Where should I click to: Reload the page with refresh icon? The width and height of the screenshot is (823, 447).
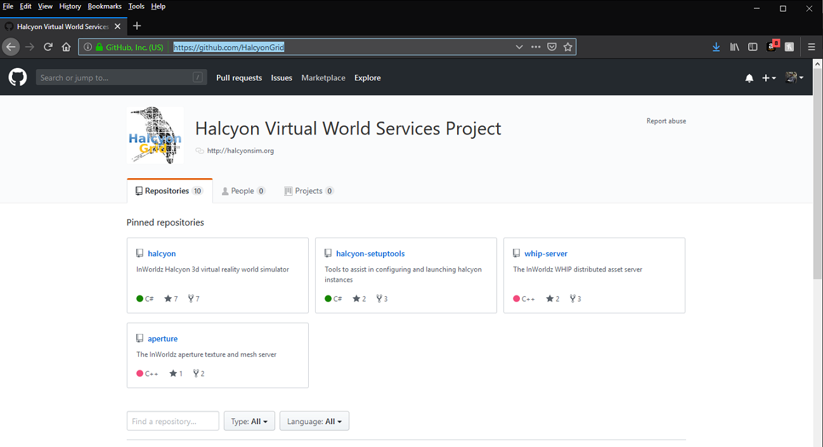point(48,47)
